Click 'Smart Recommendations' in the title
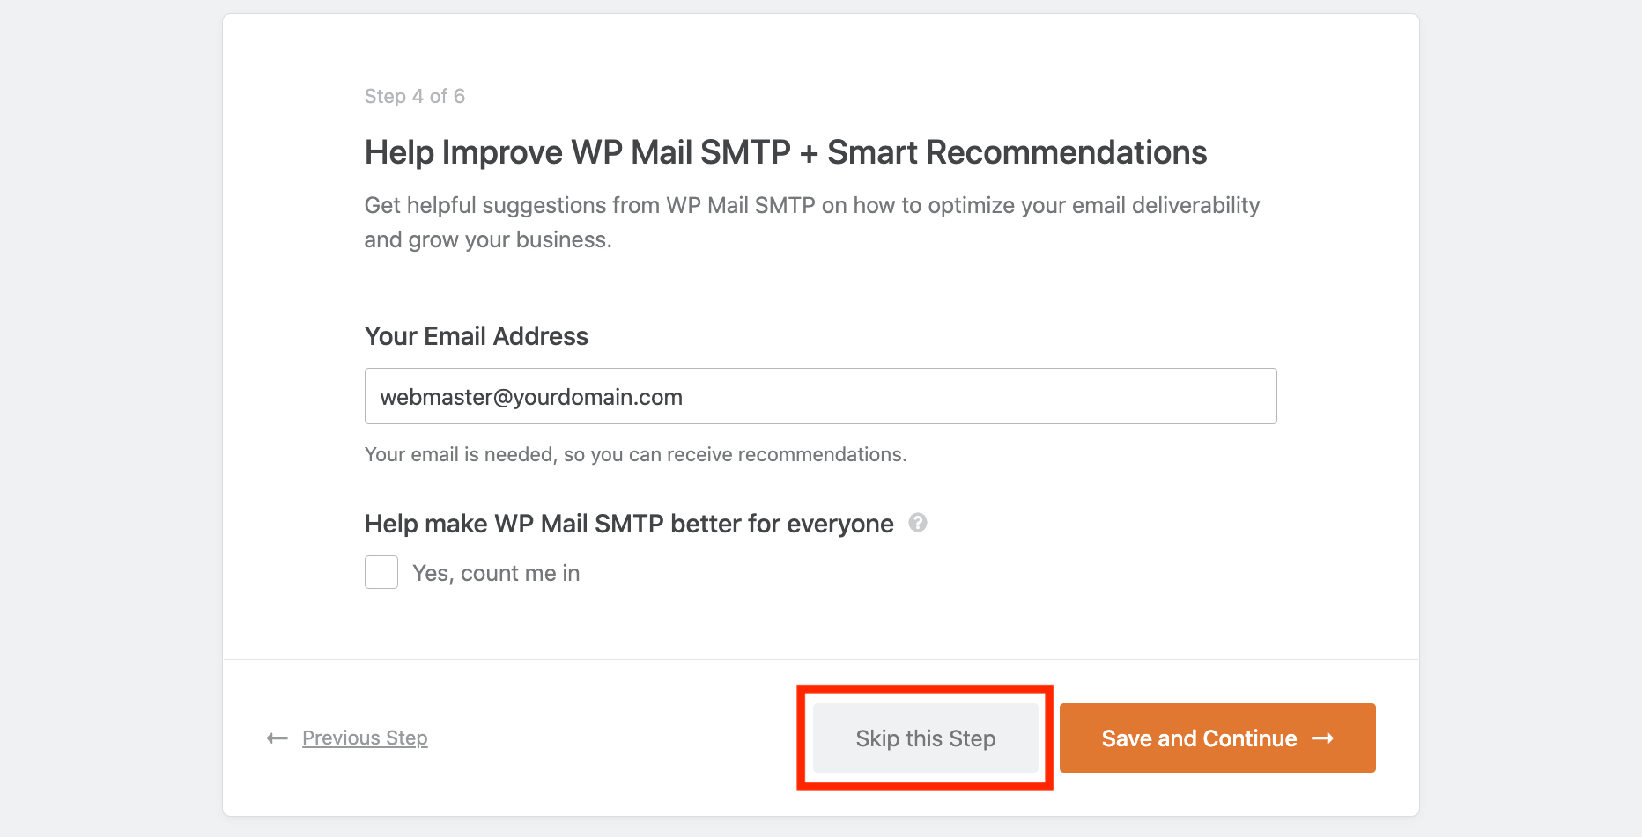Screen dimensions: 1642x837 click(x=1017, y=152)
